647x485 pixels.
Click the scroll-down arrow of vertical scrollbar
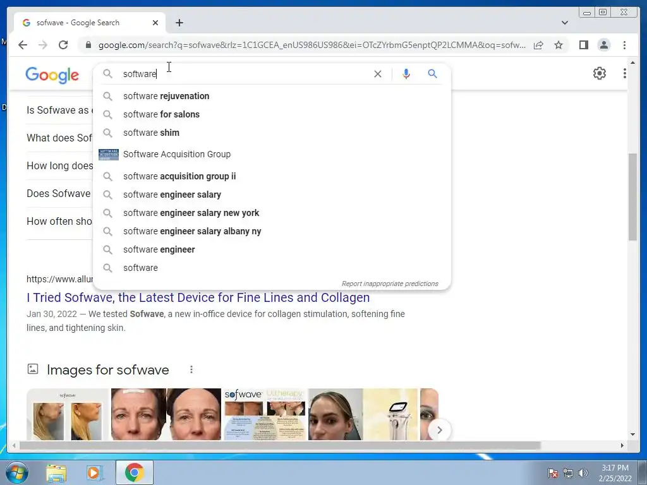point(632,434)
